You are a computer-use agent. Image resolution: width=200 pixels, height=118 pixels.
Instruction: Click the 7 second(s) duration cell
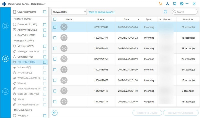(188, 91)
